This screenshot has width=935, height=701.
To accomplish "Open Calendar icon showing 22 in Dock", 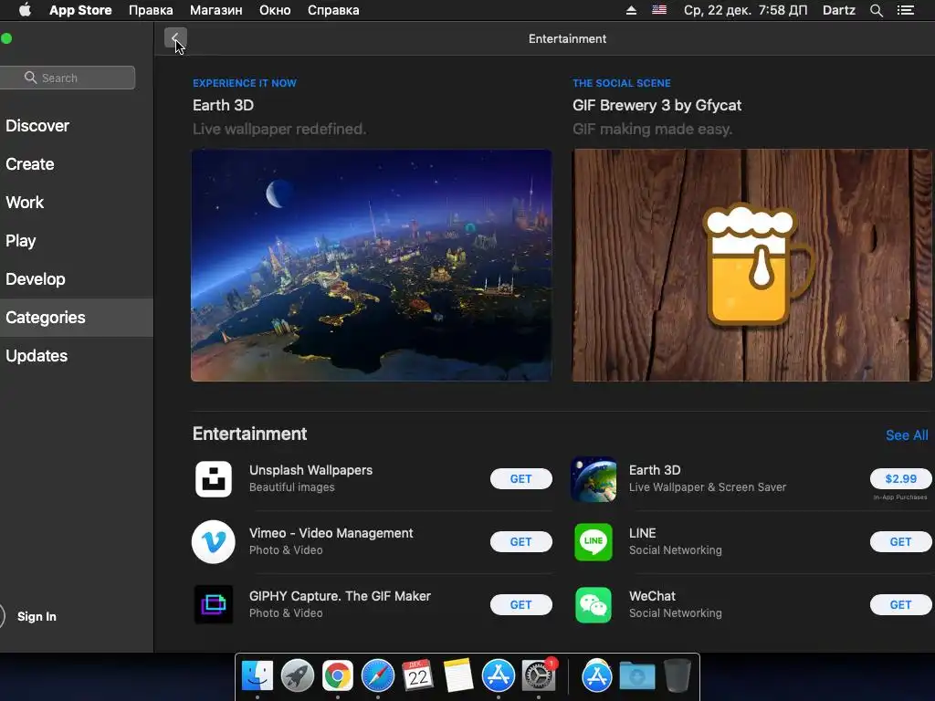I will tap(417, 676).
